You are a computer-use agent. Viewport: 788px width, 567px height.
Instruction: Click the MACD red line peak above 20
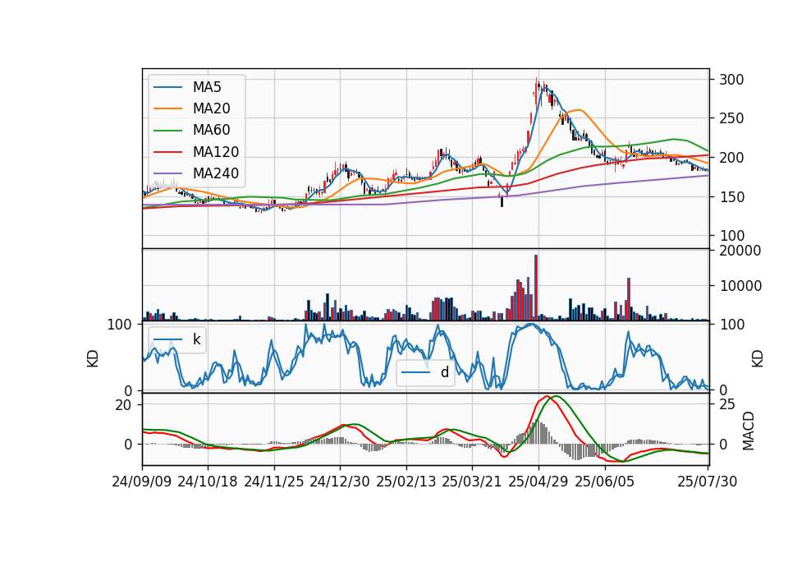tap(547, 396)
